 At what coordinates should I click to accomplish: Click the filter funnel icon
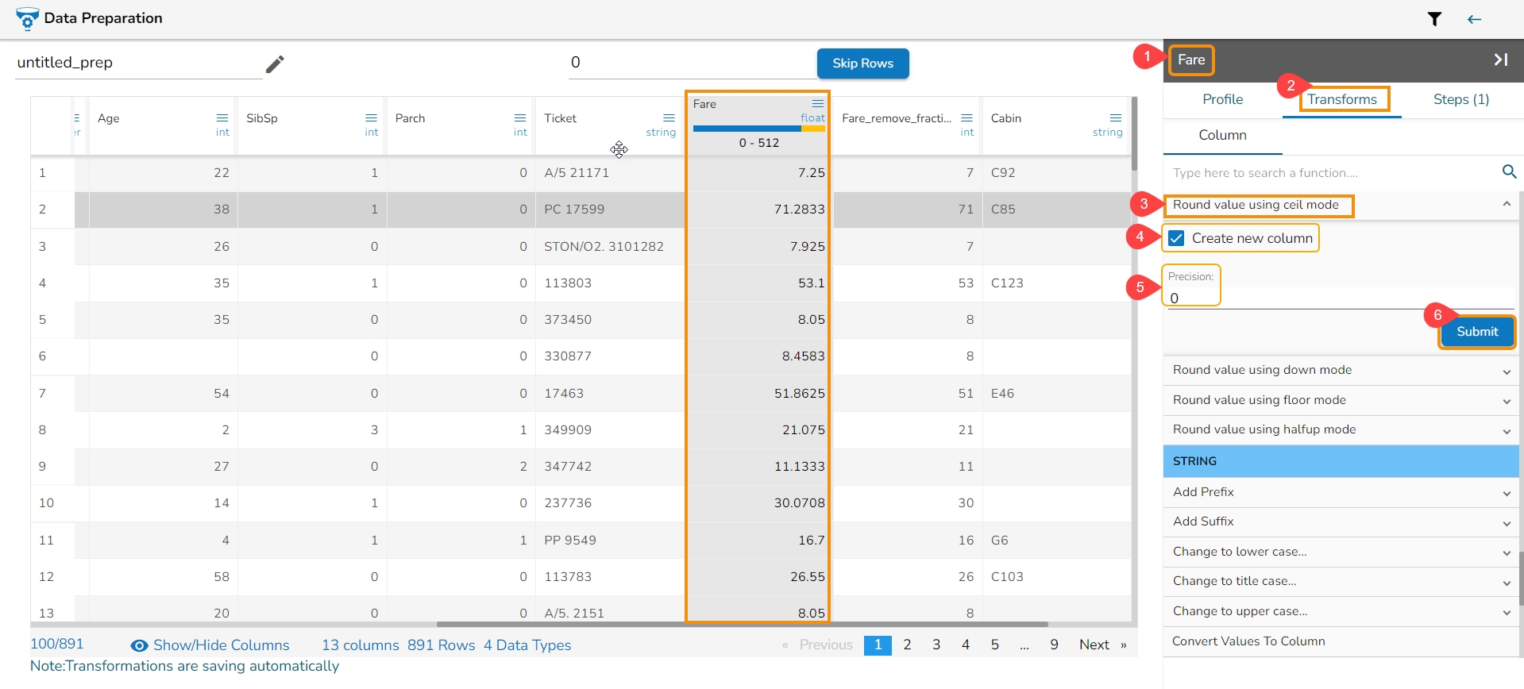point(1434,19)
